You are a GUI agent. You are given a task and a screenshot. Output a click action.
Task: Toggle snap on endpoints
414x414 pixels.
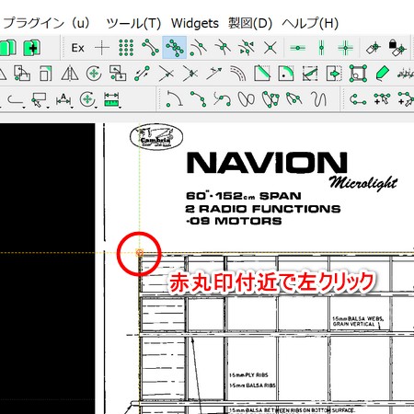(x=150, y=48)
